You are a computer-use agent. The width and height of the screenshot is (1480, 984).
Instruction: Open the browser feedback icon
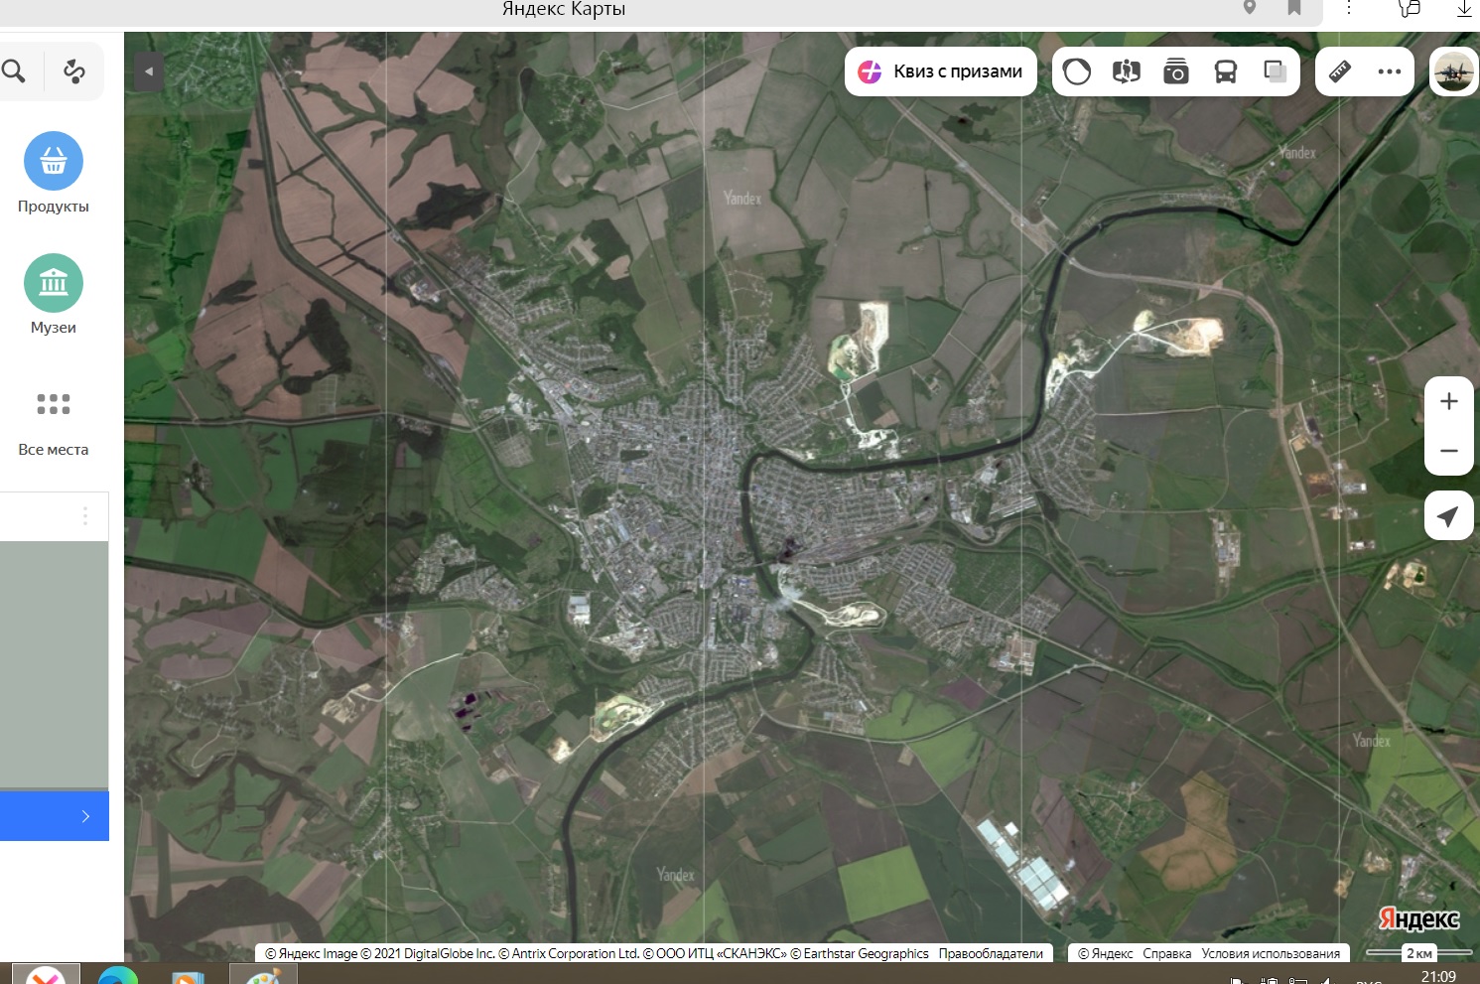(1409, 8)
